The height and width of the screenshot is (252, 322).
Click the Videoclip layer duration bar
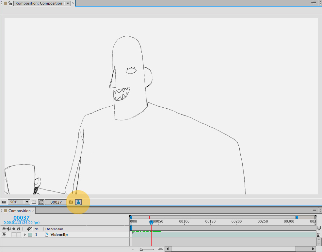coord(224,235)
